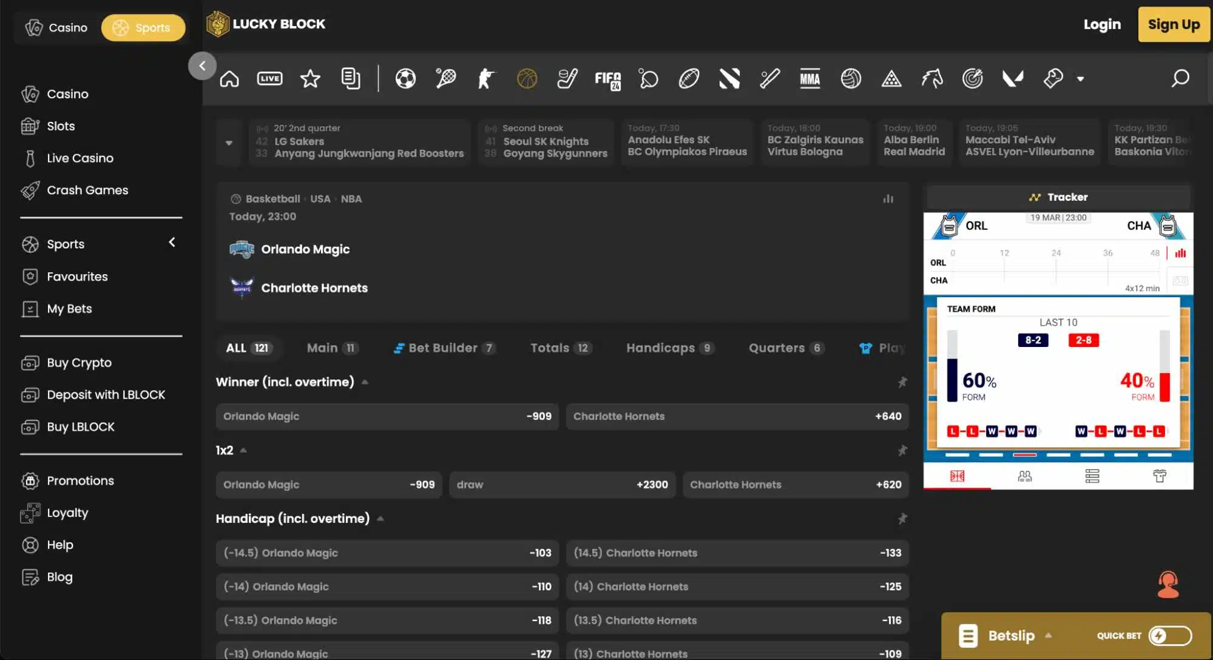Select the Horse Racing icon
Screen dimensions: 1213x660
932,79
